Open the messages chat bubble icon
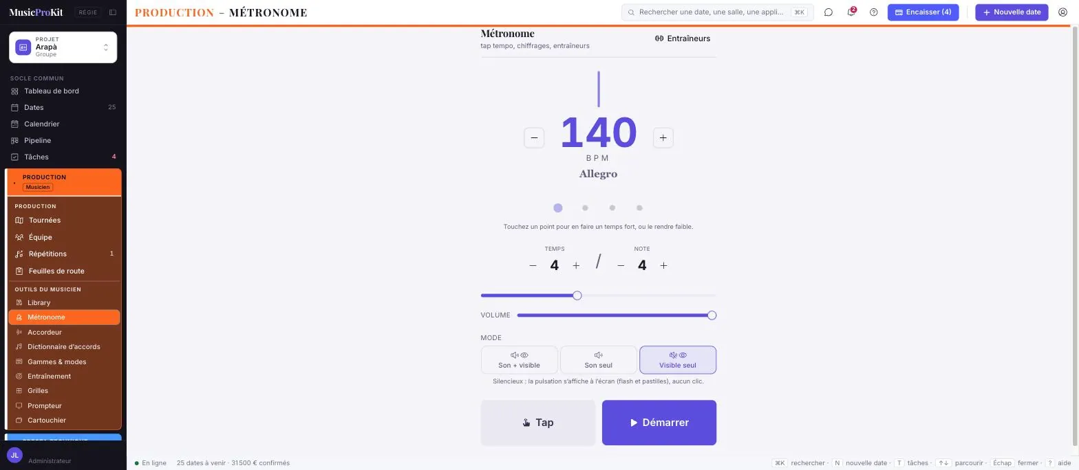Screen dimensions: 1079x470 (x=829, y=12)
